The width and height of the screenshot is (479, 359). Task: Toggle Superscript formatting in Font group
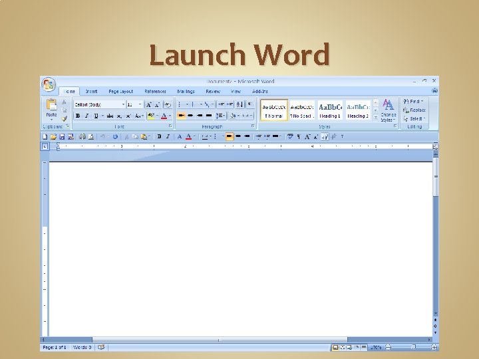coord(128,116)
